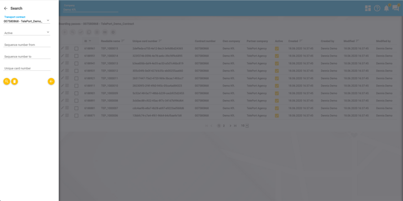Focus the Sequence number from field
The image size is (403, 201).
tap(27, 45)
